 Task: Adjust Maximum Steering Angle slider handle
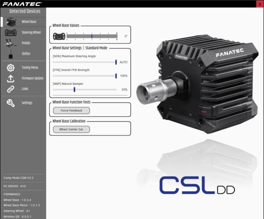(116, 62)
